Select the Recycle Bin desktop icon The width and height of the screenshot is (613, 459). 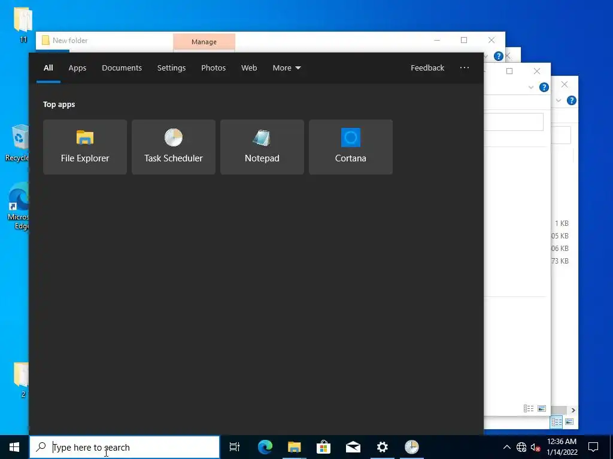17,143
